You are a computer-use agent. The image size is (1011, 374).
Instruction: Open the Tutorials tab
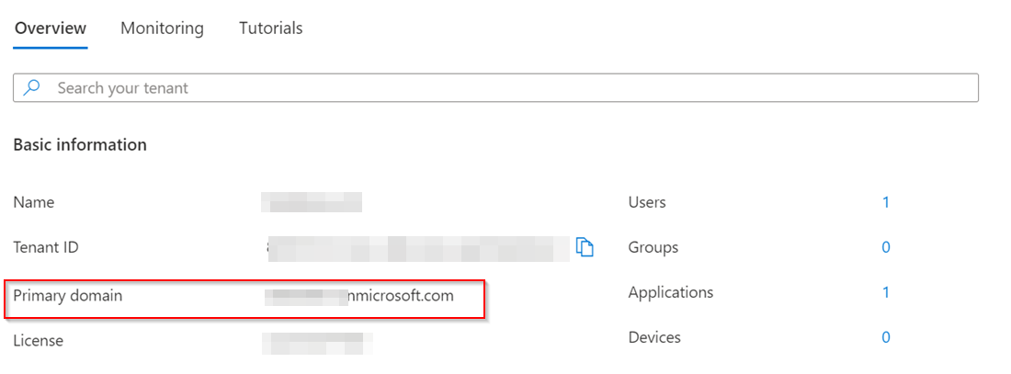(271, 28)
